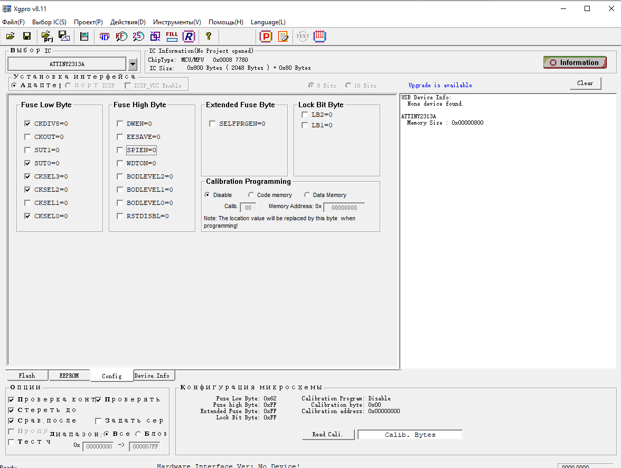The image size is (621, 468).
Task: Select the Code memory calibration radio button
Action: click(x=251, y=195)
